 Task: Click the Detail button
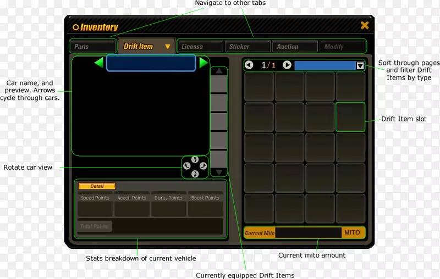tap(97, 186)
